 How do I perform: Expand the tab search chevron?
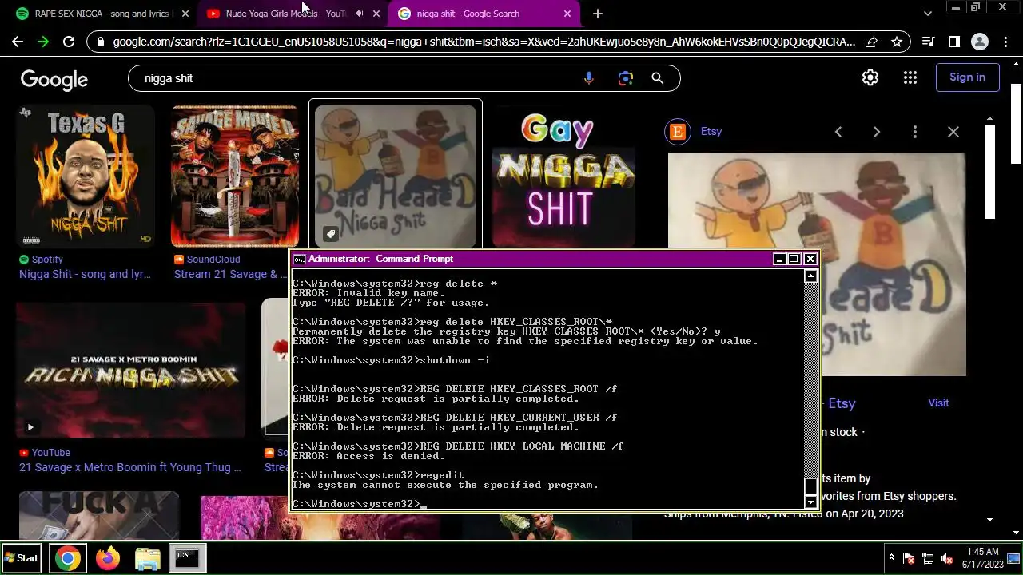(x=928, y=14)
